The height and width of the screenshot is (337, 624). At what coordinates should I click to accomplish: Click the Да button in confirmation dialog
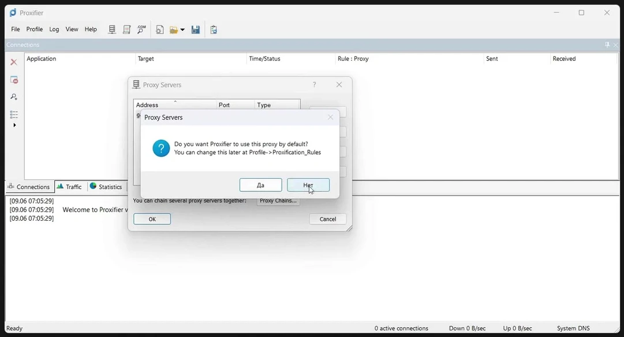(x=261, y=185)
